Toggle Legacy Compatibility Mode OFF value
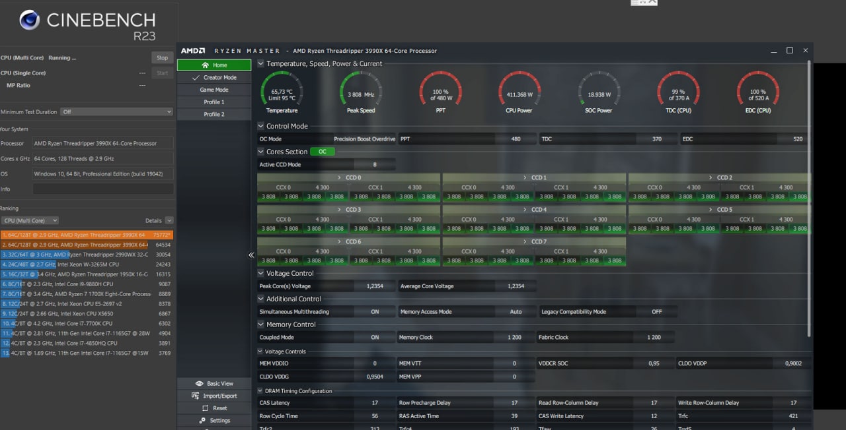 pos(657,312)
